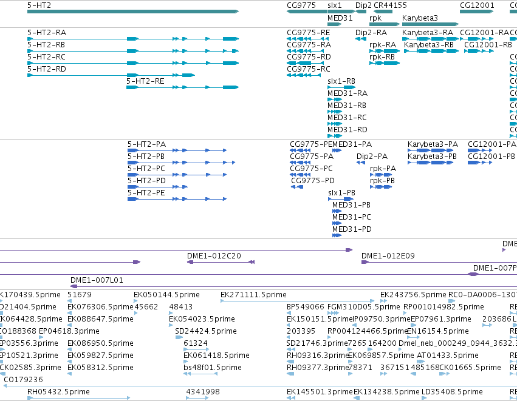This screenshot has width=517, height=401.
Task: Click protein CG9775-PC label
Action: [x=311, y=169]
